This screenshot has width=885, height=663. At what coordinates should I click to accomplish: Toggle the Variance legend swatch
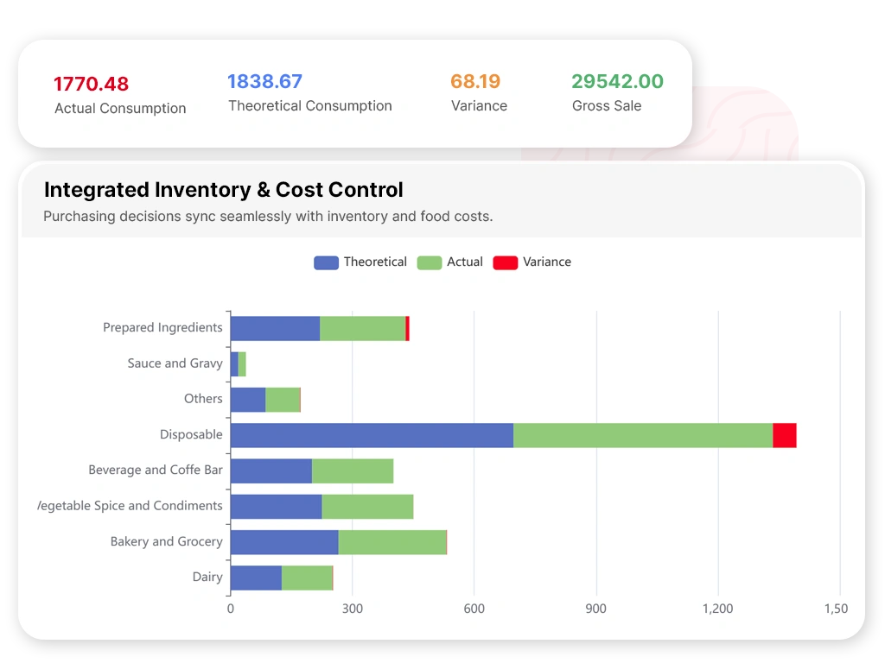point(505,262)
